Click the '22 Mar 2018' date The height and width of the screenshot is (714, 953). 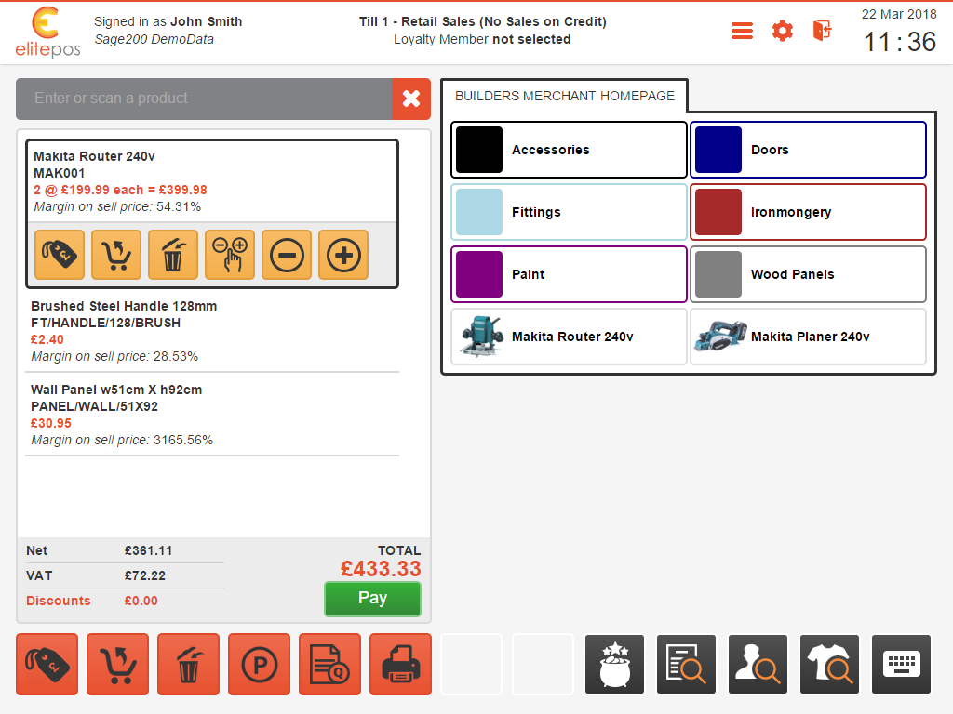click(899, 15)
